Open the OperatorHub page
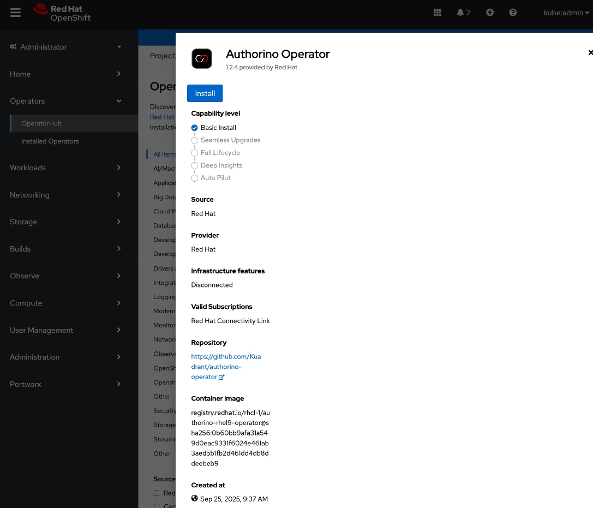The image size is (593, 508). (41, 123)
